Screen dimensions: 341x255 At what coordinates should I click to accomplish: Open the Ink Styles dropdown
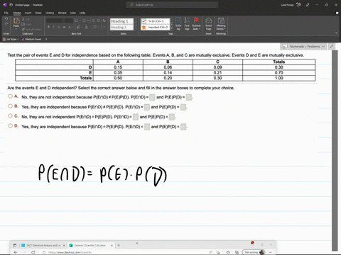[x=11, y=39]
